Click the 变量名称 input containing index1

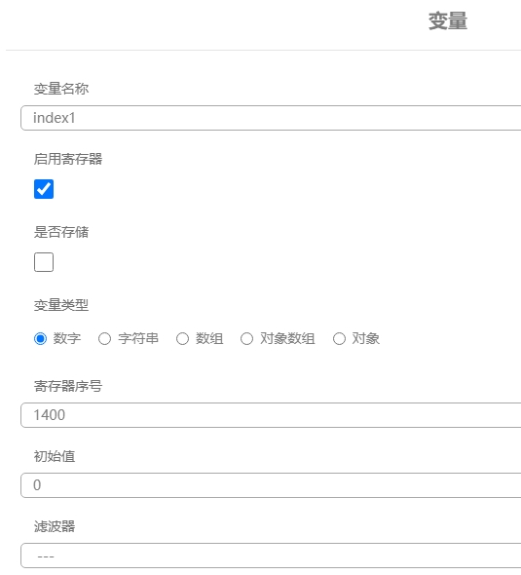(x=271, y=118)
